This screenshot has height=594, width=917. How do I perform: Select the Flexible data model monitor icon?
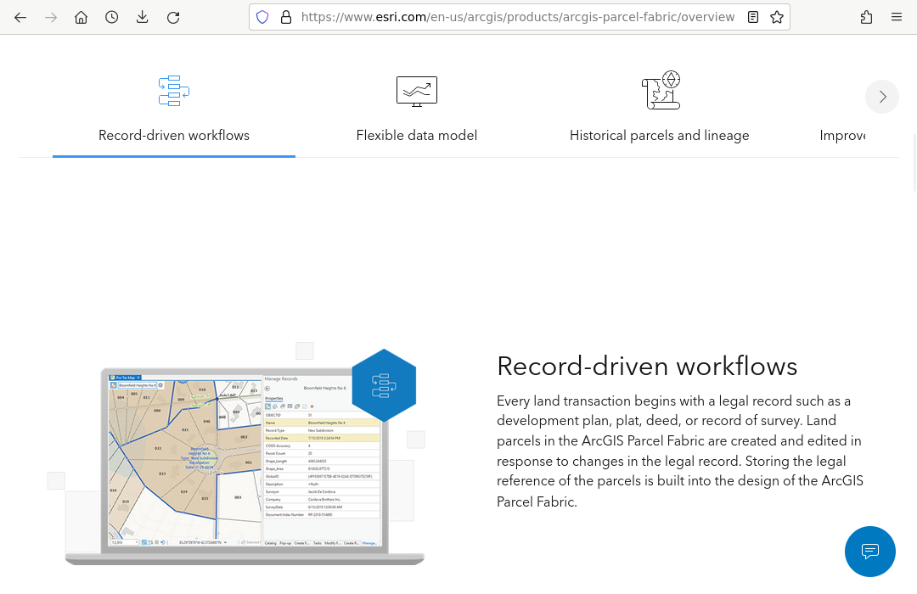pos(417,91)
